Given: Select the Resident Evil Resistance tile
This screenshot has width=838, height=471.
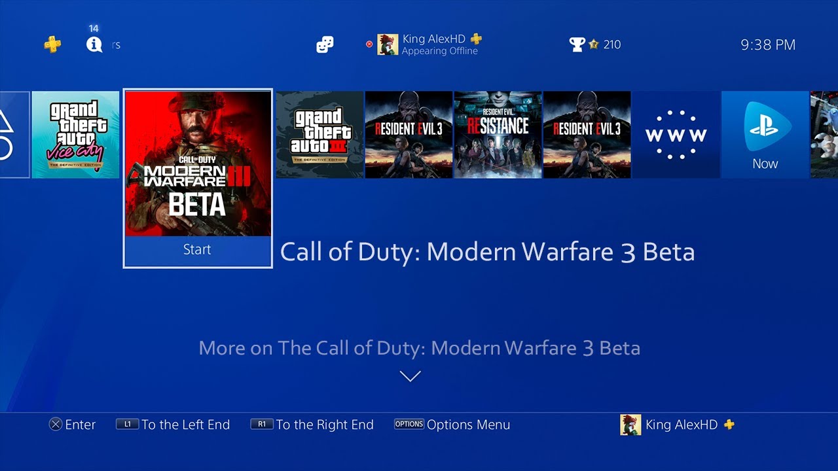Looking at the screenshot, I should [498, 135].
